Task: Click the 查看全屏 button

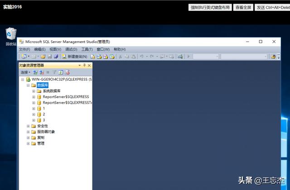Action: click(x=243, y=7)
